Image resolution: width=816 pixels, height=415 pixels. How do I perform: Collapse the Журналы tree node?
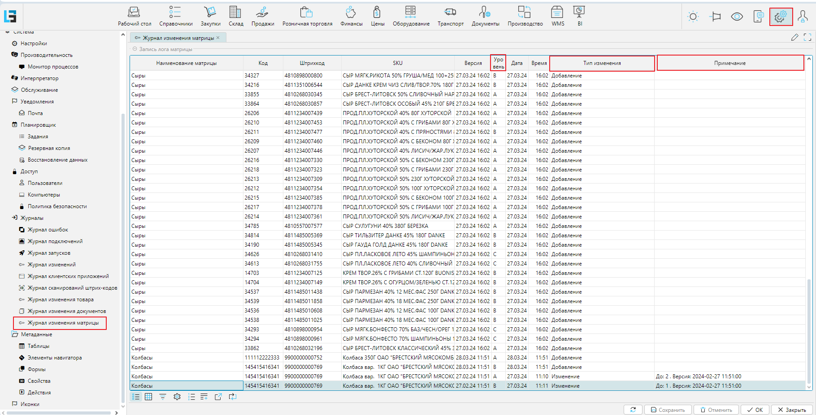point(14,218)
